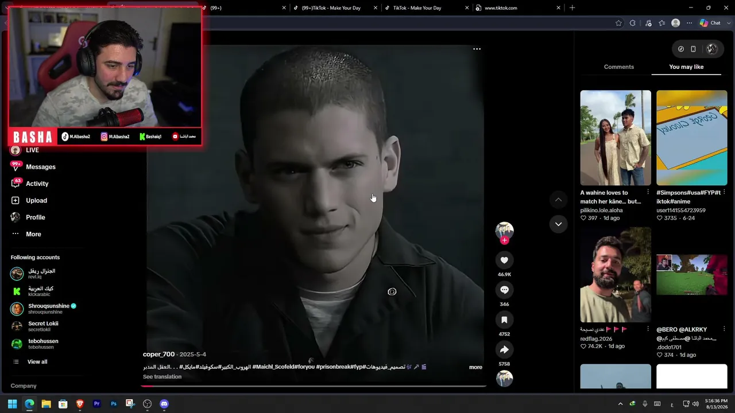Open options for the 'A wahine loves' video
Image resolution: width=735 pixels, height=413 pixels.
(648, 193)
